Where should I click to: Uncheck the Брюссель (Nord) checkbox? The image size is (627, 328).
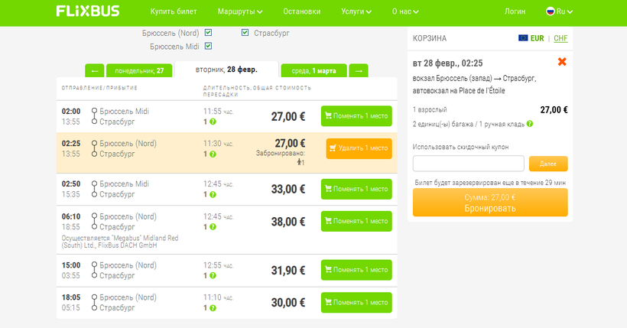(208, 33)
